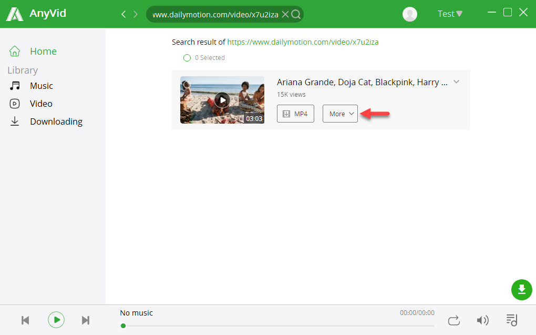Open the More formats dropdown

point(340,114)
